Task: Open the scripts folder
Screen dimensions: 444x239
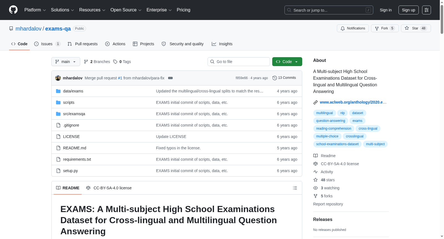Action: pyautogui.click(x=69, y=102)
